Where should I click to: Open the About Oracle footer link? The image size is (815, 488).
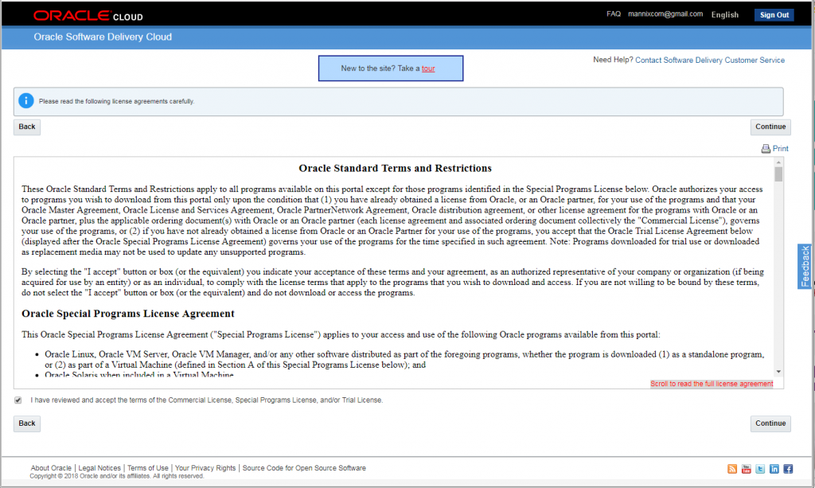click(51, 468)
